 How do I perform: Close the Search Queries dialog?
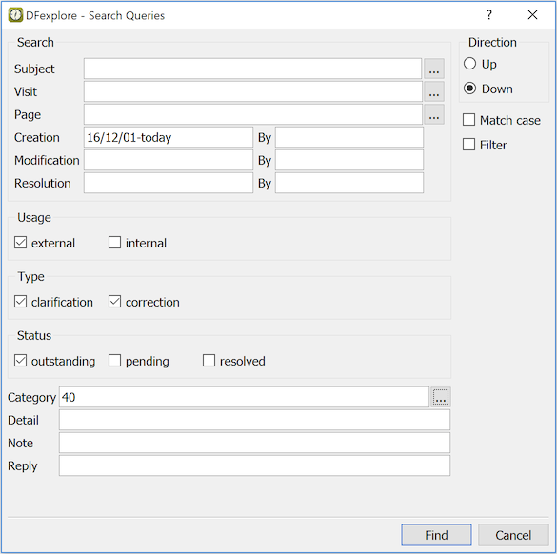532,15
